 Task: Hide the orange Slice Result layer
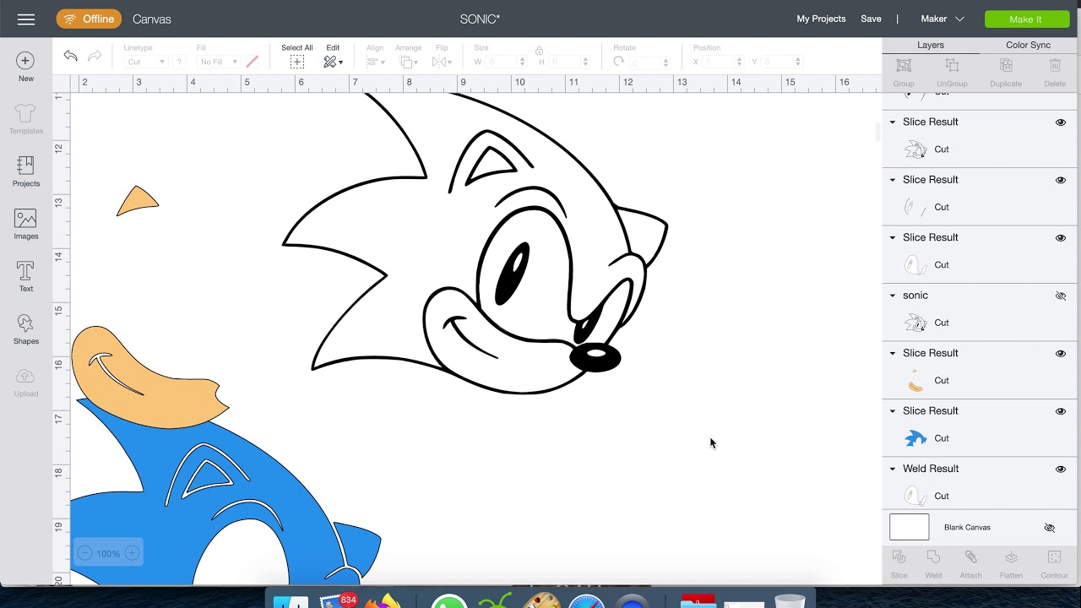click(x=1061, y=354)
